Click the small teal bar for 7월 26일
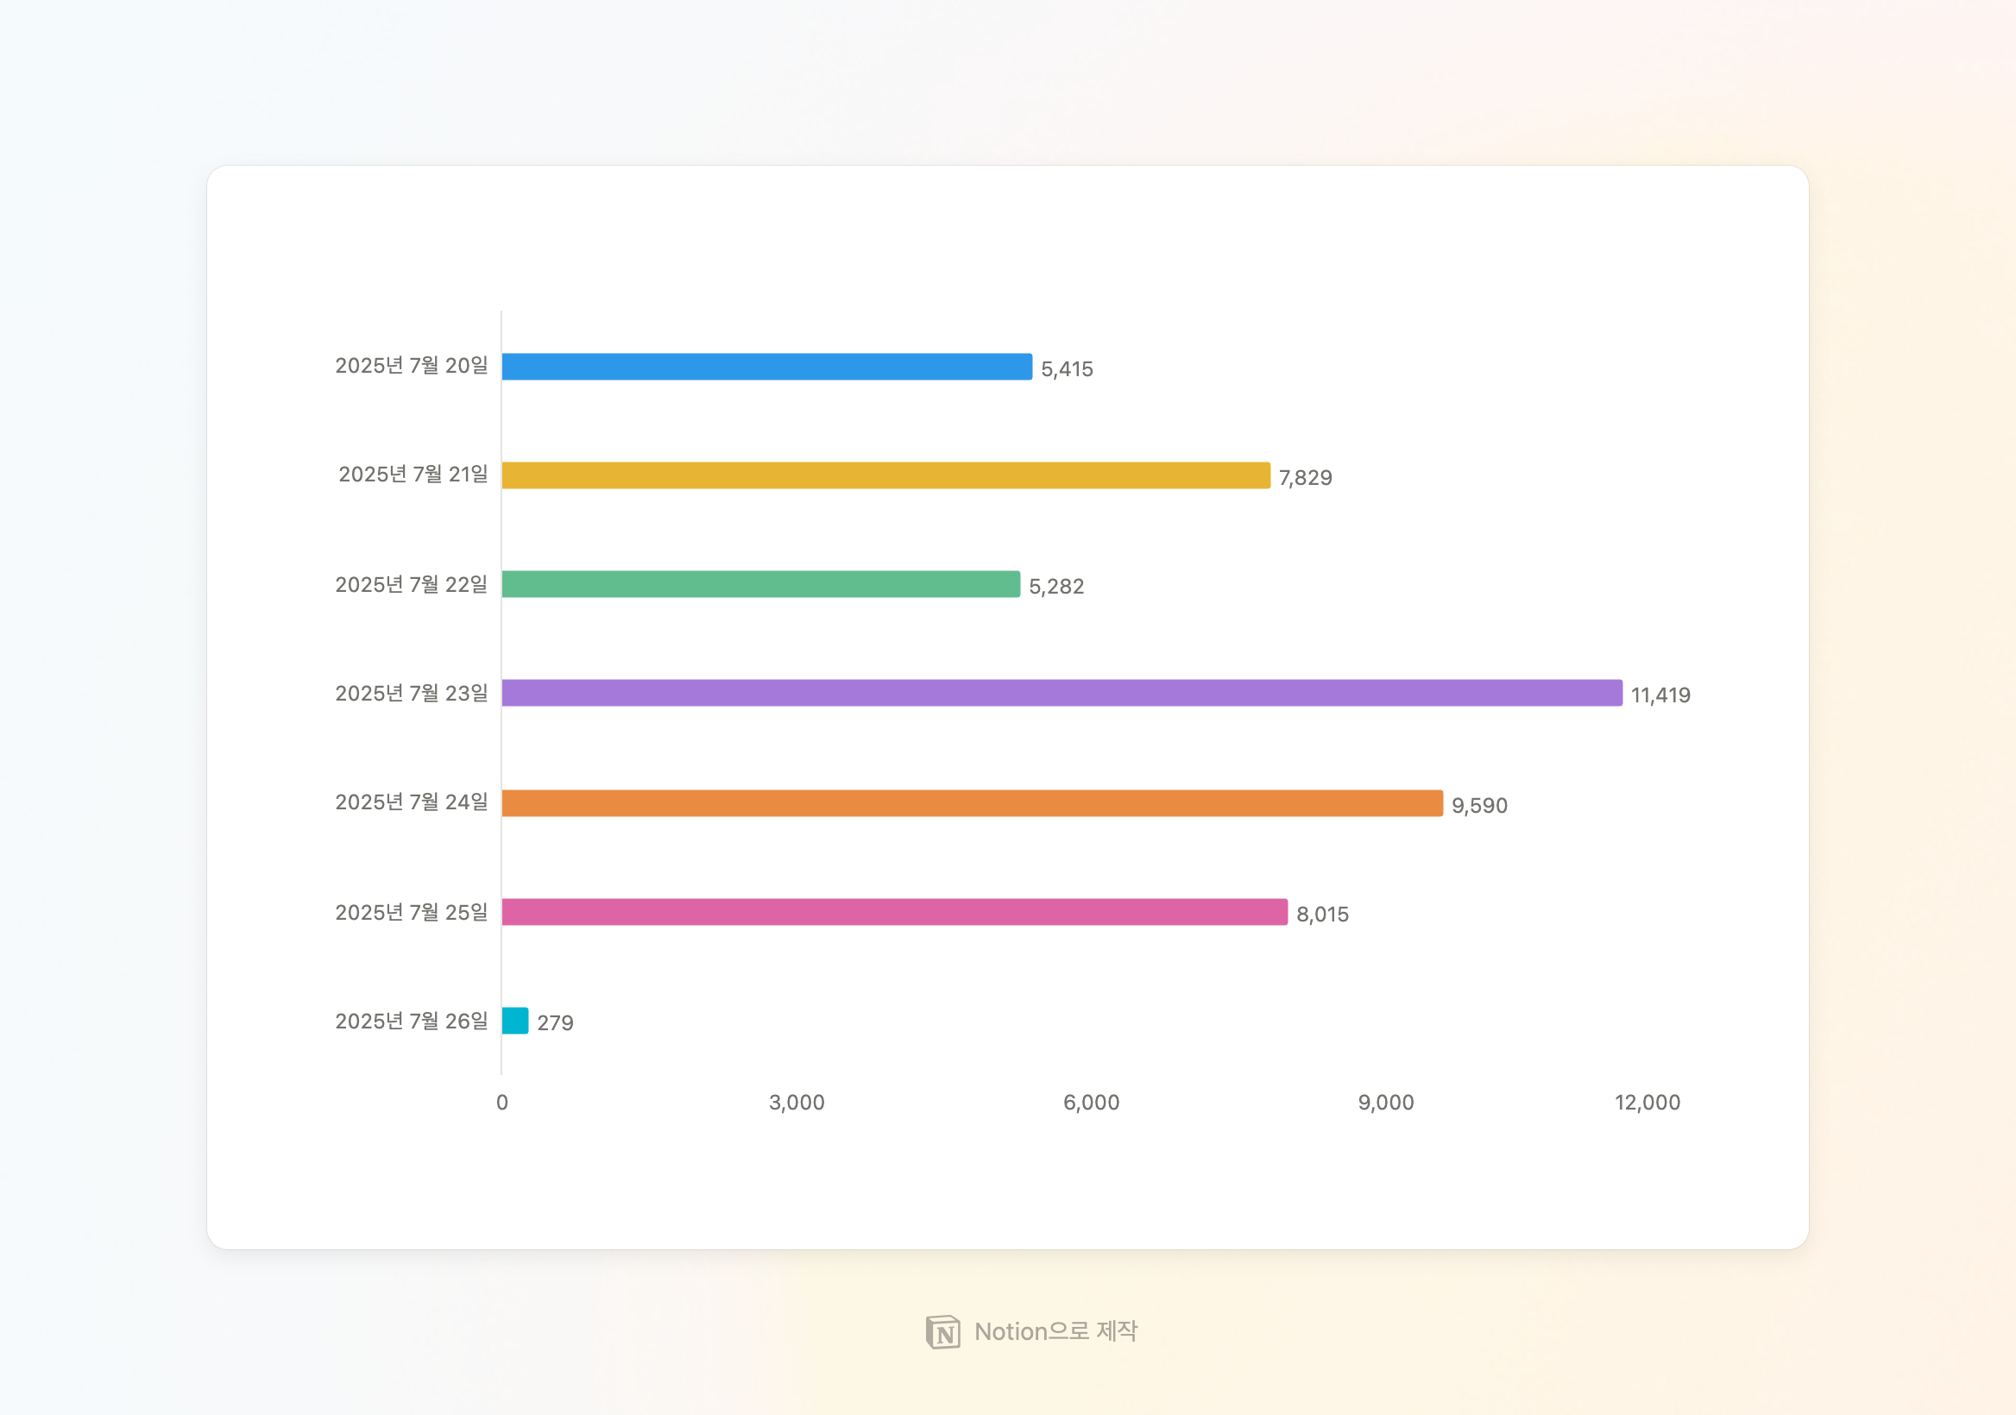 [515, 1021]
